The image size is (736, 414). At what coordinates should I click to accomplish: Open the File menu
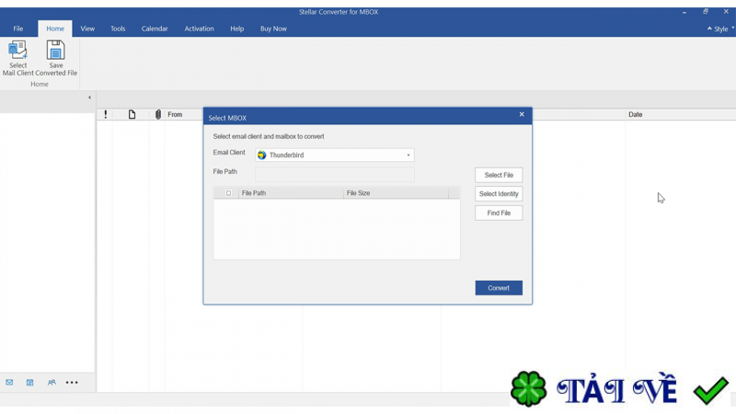(17, 29)
